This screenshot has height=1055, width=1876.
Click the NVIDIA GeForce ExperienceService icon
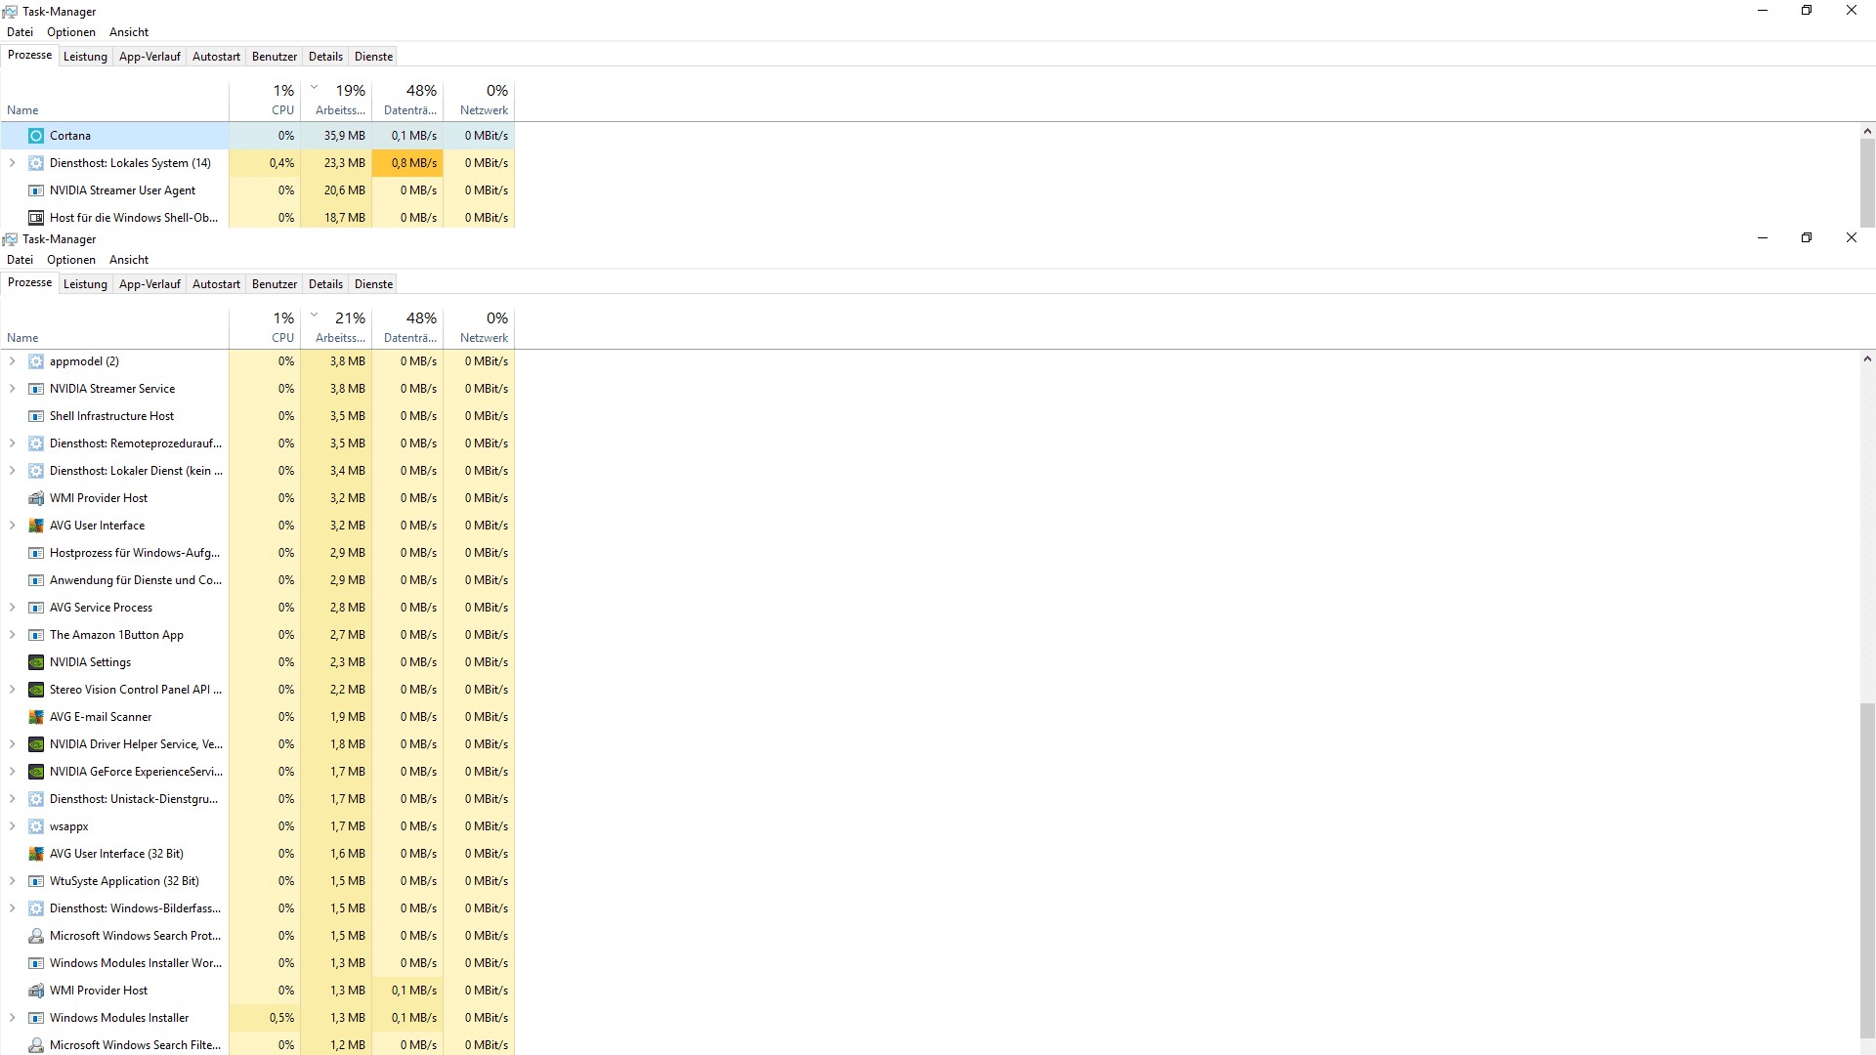(x=36, y=772)
